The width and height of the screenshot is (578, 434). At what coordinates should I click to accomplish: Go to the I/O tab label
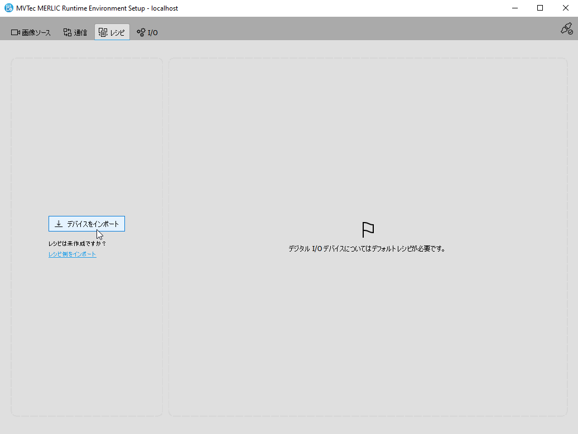[153, 33]
